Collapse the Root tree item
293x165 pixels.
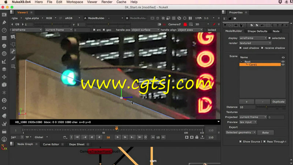pyautogui.click(x=241, y=62)
